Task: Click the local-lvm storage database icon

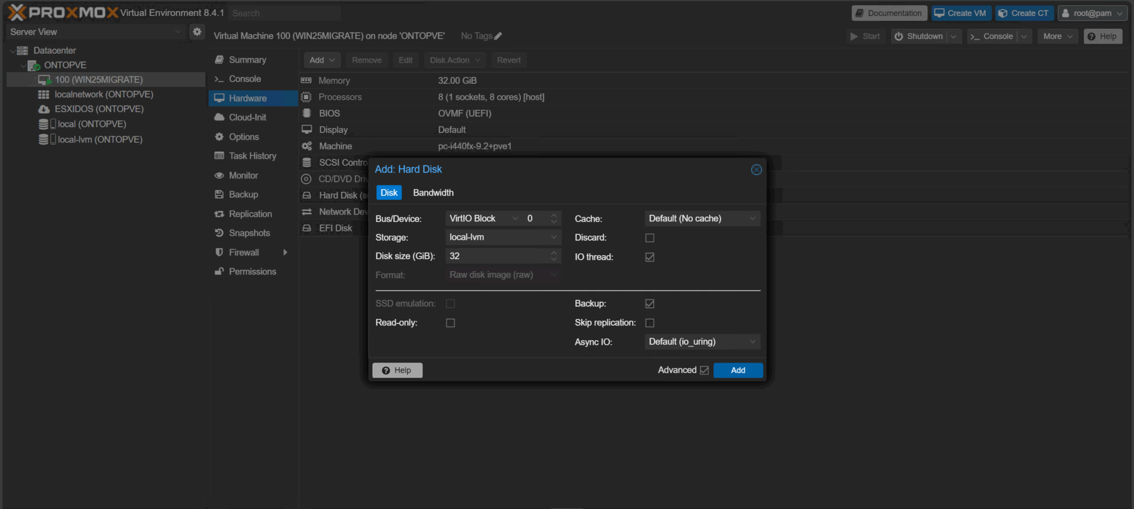Action: point(44,139)
